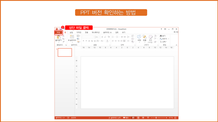218x122 pixels.
Task: Click the shape fill paint bucket icon
Action: [155, 36]
